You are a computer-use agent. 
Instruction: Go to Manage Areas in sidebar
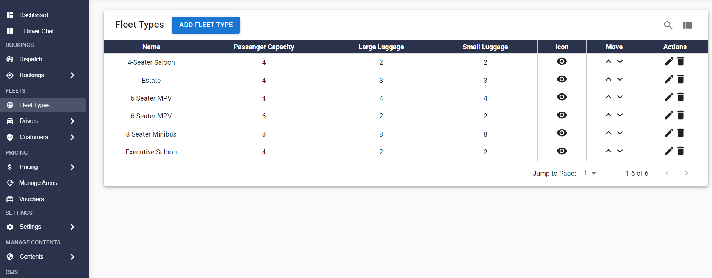point(38,183)
